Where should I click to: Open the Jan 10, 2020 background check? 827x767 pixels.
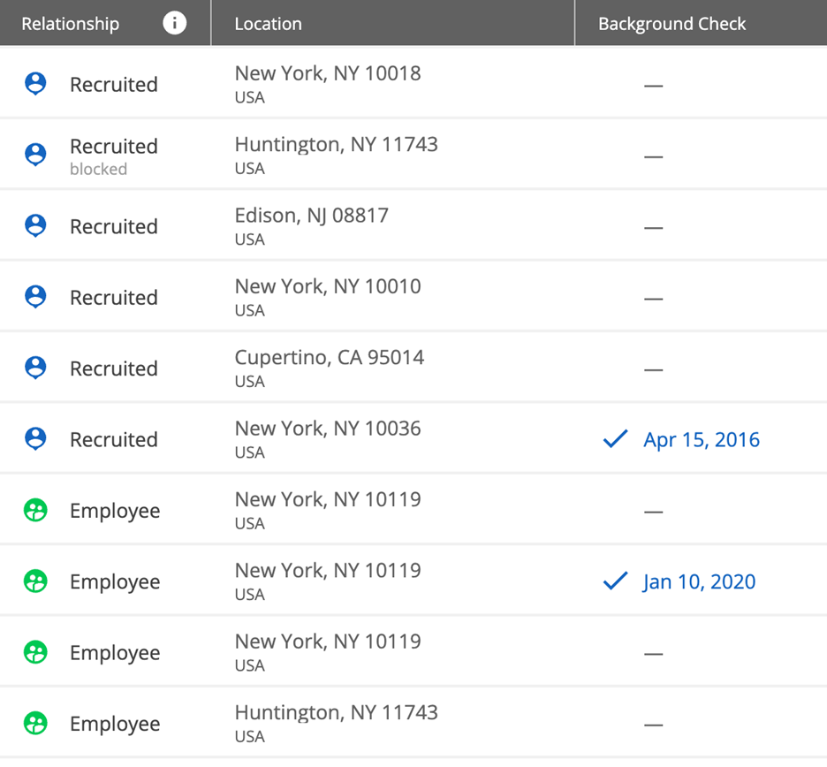699,581
